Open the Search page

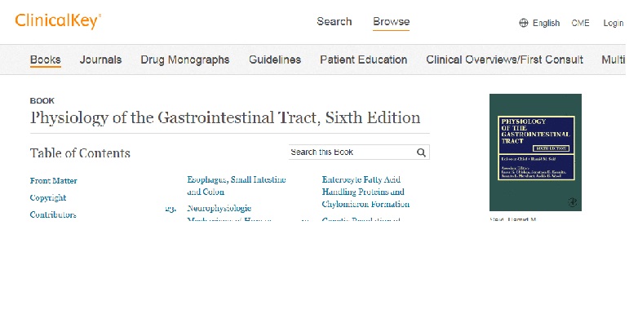tap(334, 22)
